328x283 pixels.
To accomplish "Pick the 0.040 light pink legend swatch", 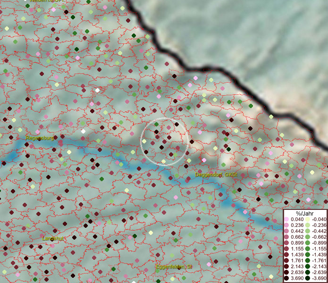I will (286, 219).
